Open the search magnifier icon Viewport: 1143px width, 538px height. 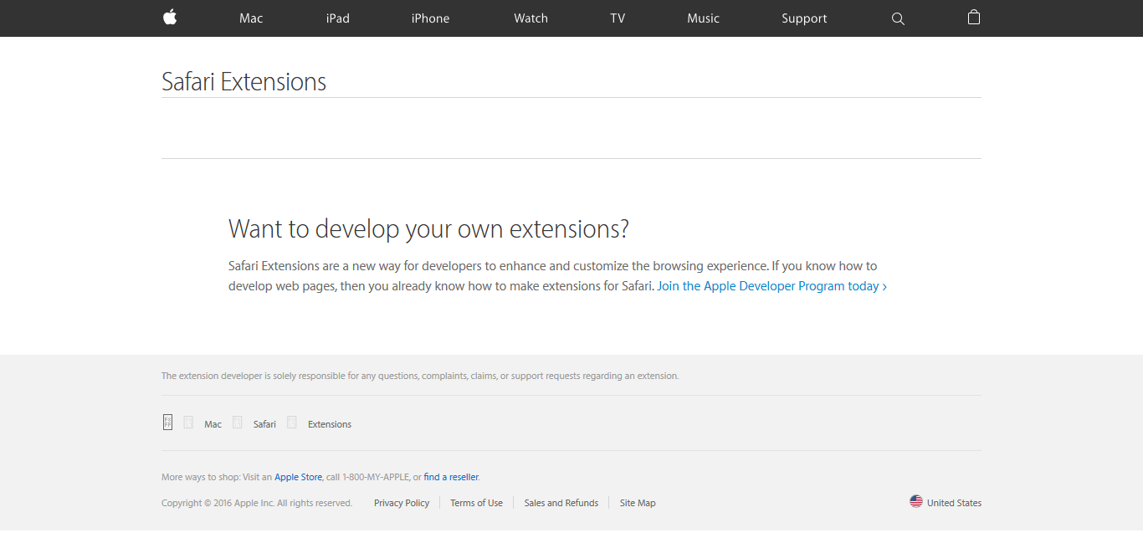pyautogui.click(x=898, y=18)
